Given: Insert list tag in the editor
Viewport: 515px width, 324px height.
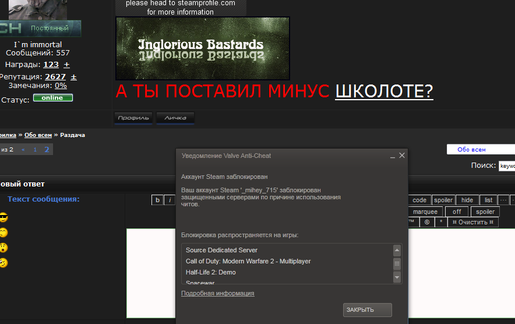Looking at the screenshot, I should tap(488, 200).
